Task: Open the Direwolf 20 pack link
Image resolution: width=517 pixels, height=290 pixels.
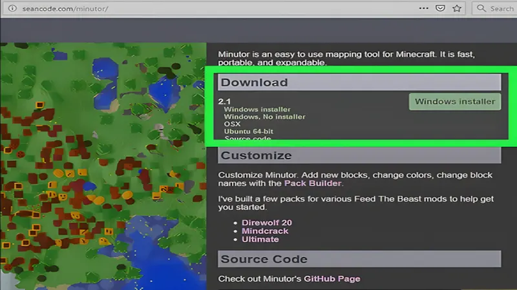Action: 266,223
